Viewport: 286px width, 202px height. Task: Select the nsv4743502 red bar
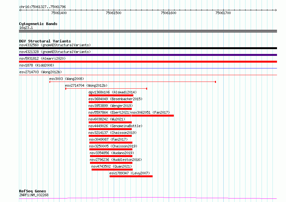point(112,170)
